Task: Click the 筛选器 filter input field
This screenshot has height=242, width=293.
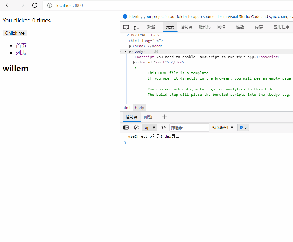Action: point(189,127)
